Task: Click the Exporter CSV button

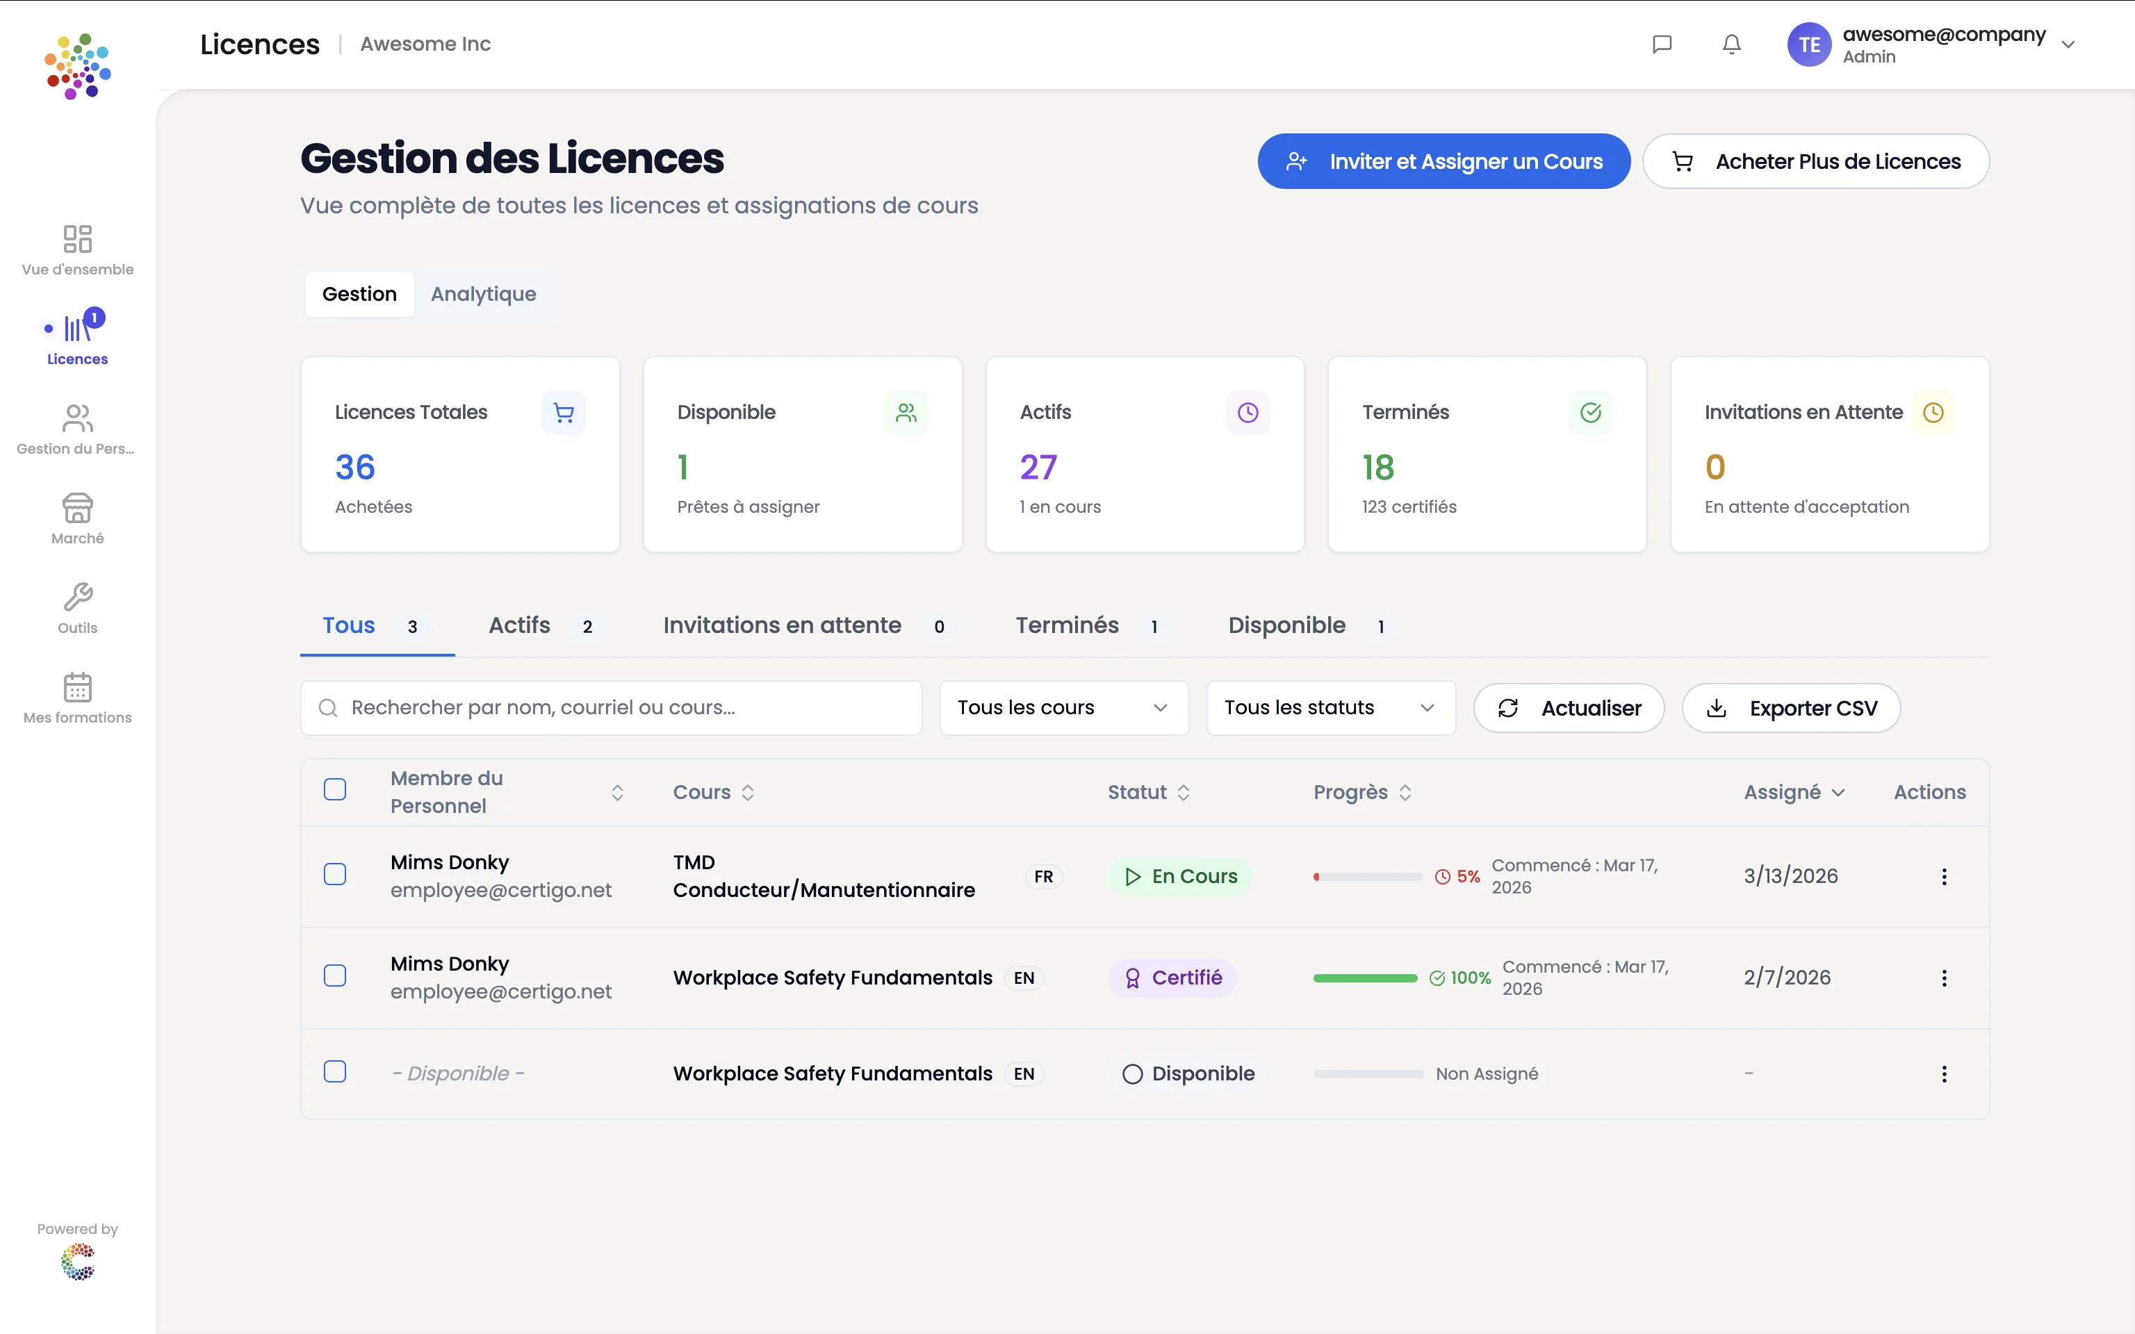Action: [1791, 707]
